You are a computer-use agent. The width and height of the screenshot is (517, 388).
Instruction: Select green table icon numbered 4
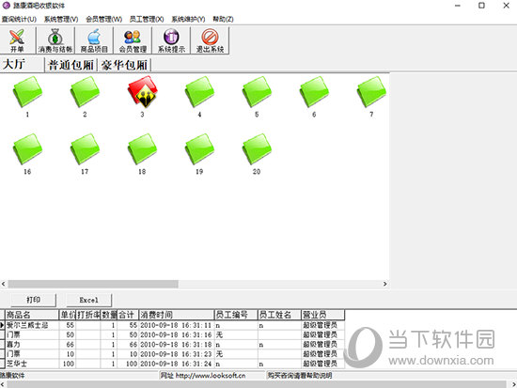pos(200,92)
